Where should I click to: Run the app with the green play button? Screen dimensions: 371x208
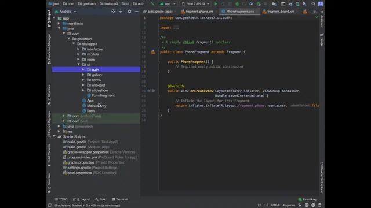pyautogui.click(x=216, y=4)
